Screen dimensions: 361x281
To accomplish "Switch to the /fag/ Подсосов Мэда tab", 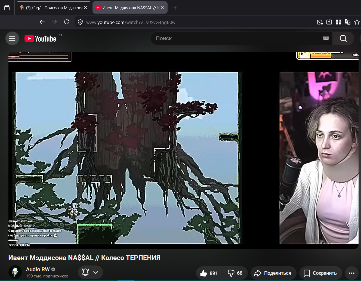I will 53,8.
